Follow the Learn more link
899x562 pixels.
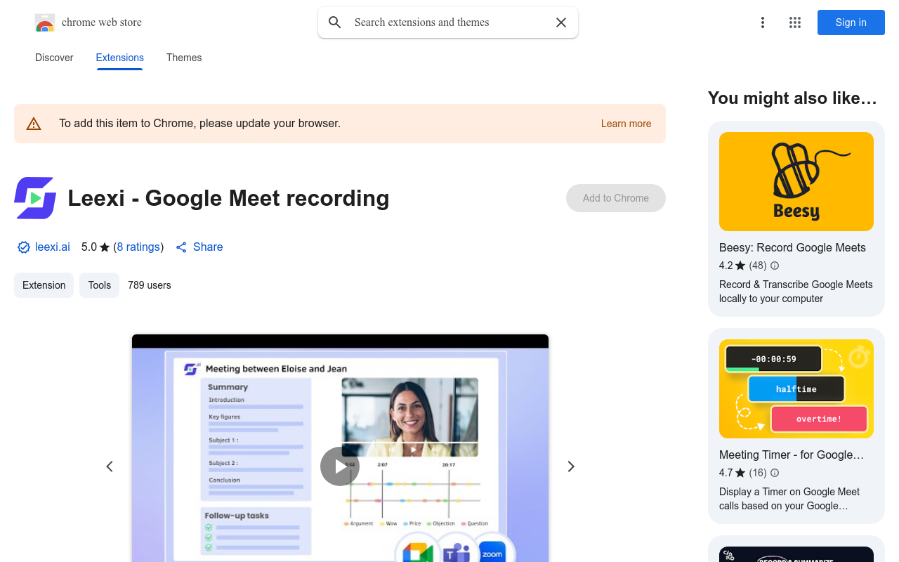[x=626, y=124]
